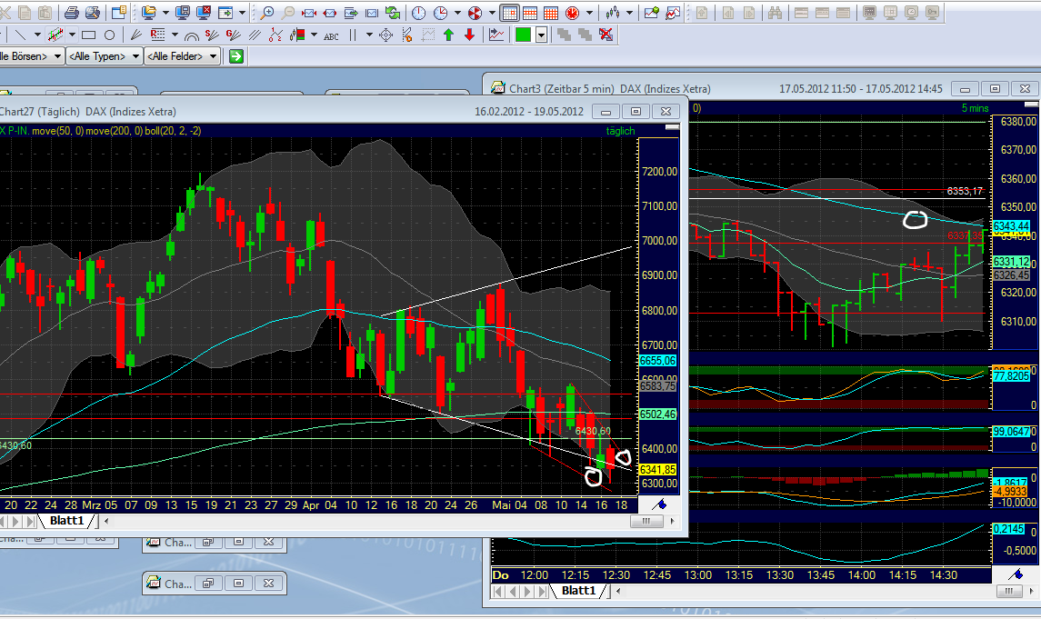Click the open workspace folder icon

pos(148,13)
